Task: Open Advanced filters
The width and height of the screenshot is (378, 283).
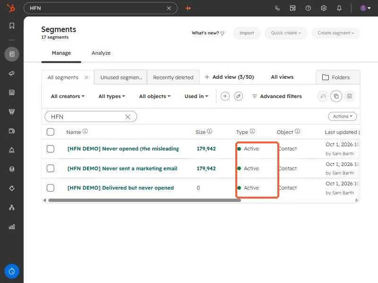Action: [x=277, y=96]
